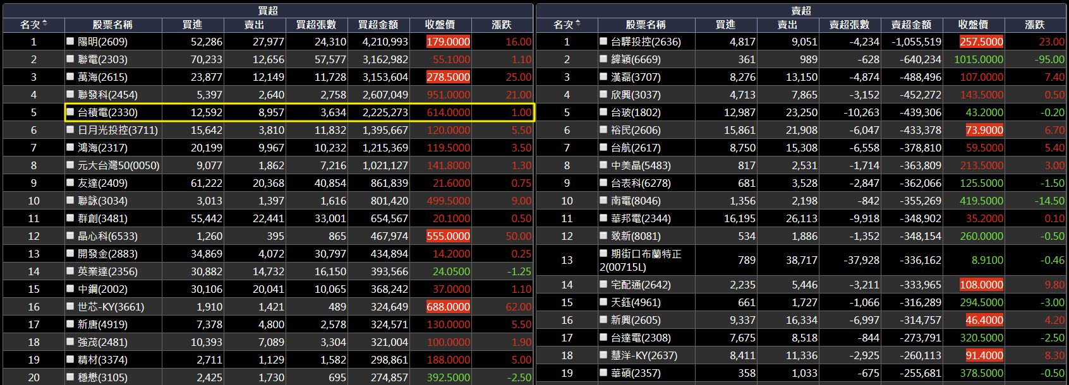
Task: Tick the checkbox beside 世芯-KY(3661)
Action: [71, 306]
